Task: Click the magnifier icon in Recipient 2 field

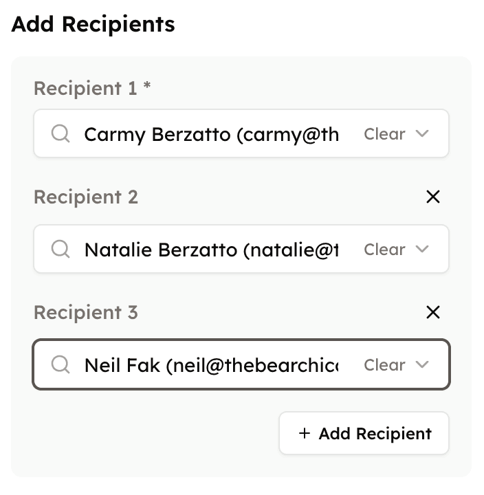Action: pos(60,249)
